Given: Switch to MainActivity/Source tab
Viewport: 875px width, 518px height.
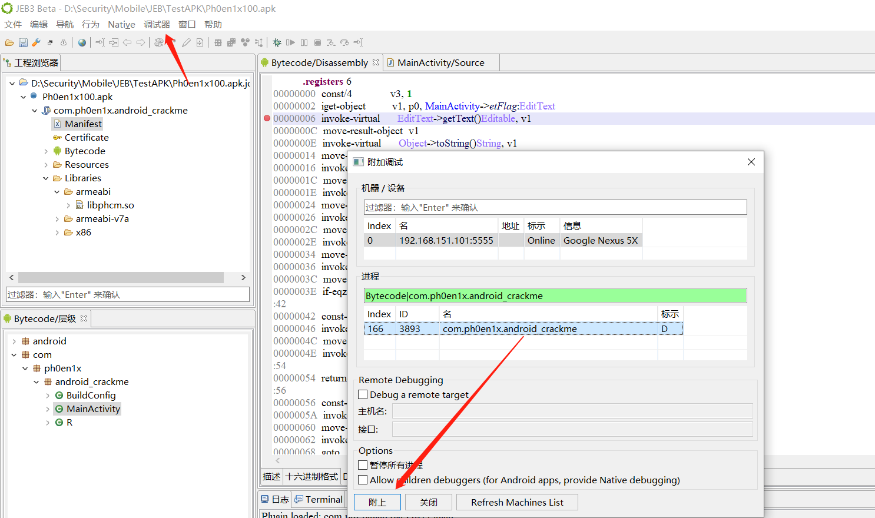Looking at the screenshot, I should pyautogui.click(x=440, y=62).
